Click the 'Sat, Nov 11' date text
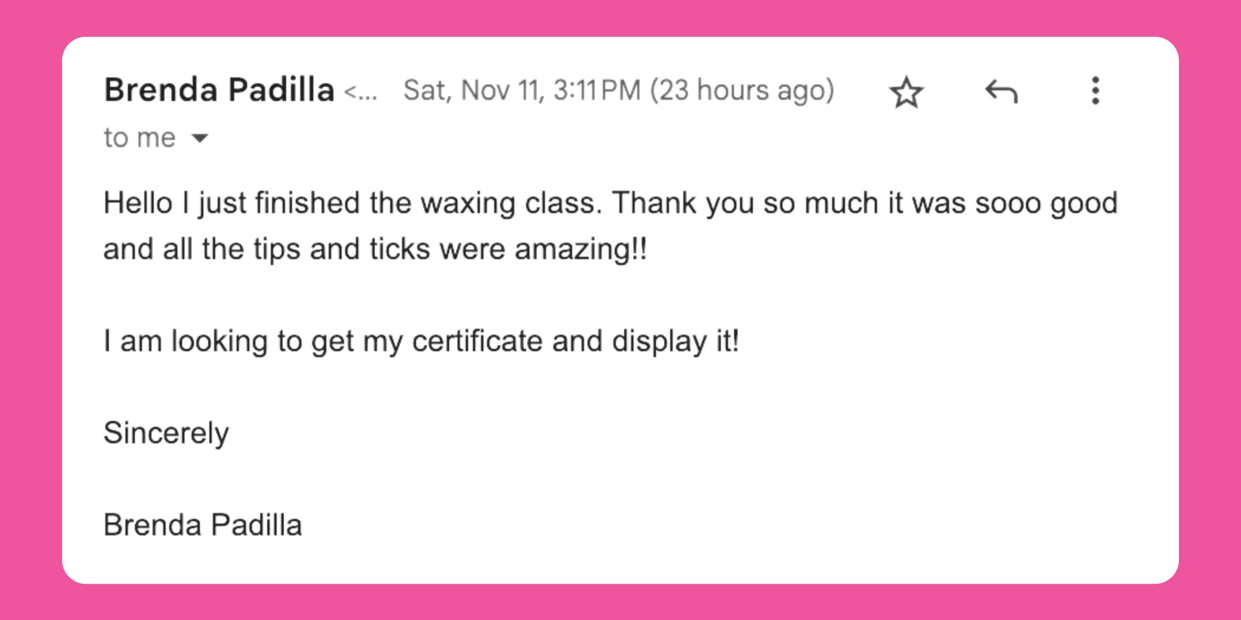 (x=473, y=91)
